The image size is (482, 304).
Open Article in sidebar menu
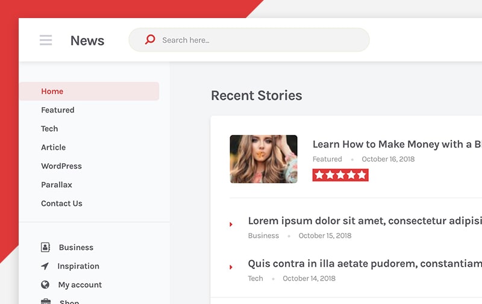point(54,147)
